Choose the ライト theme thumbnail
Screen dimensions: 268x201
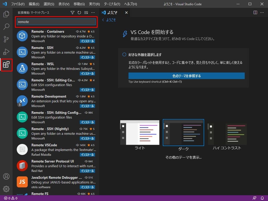coord(140,132)
